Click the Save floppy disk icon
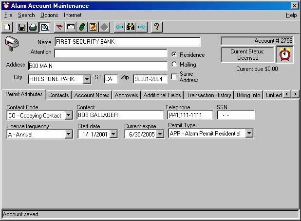 coord(22,27)
